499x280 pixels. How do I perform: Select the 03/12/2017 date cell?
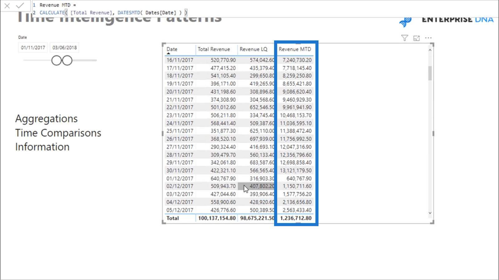[x=180, y=194]
